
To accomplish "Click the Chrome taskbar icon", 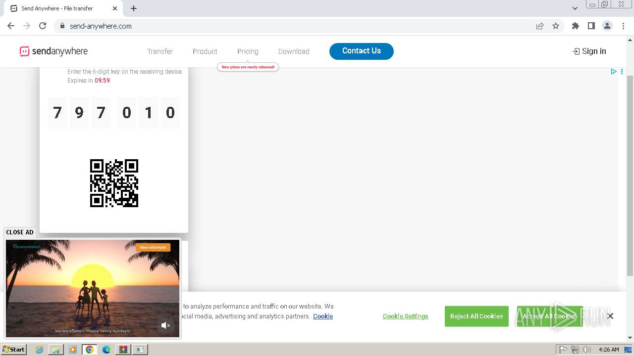I will 90,350.
